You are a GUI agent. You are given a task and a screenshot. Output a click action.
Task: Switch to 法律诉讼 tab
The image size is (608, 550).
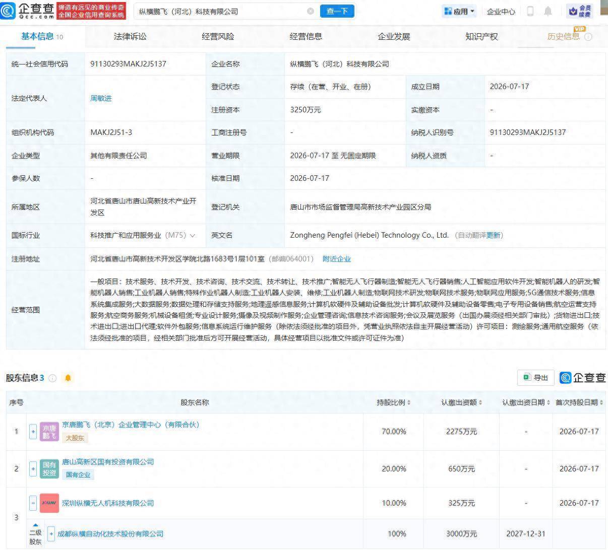(130, 36)
